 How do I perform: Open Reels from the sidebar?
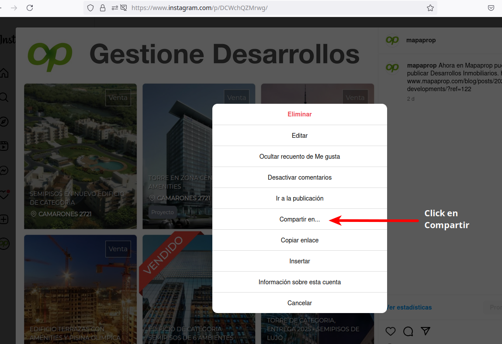4,146
